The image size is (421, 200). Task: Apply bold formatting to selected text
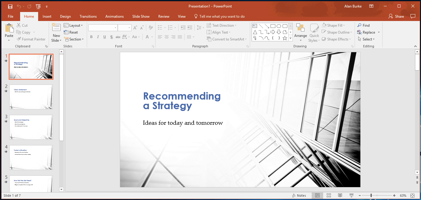91,37
